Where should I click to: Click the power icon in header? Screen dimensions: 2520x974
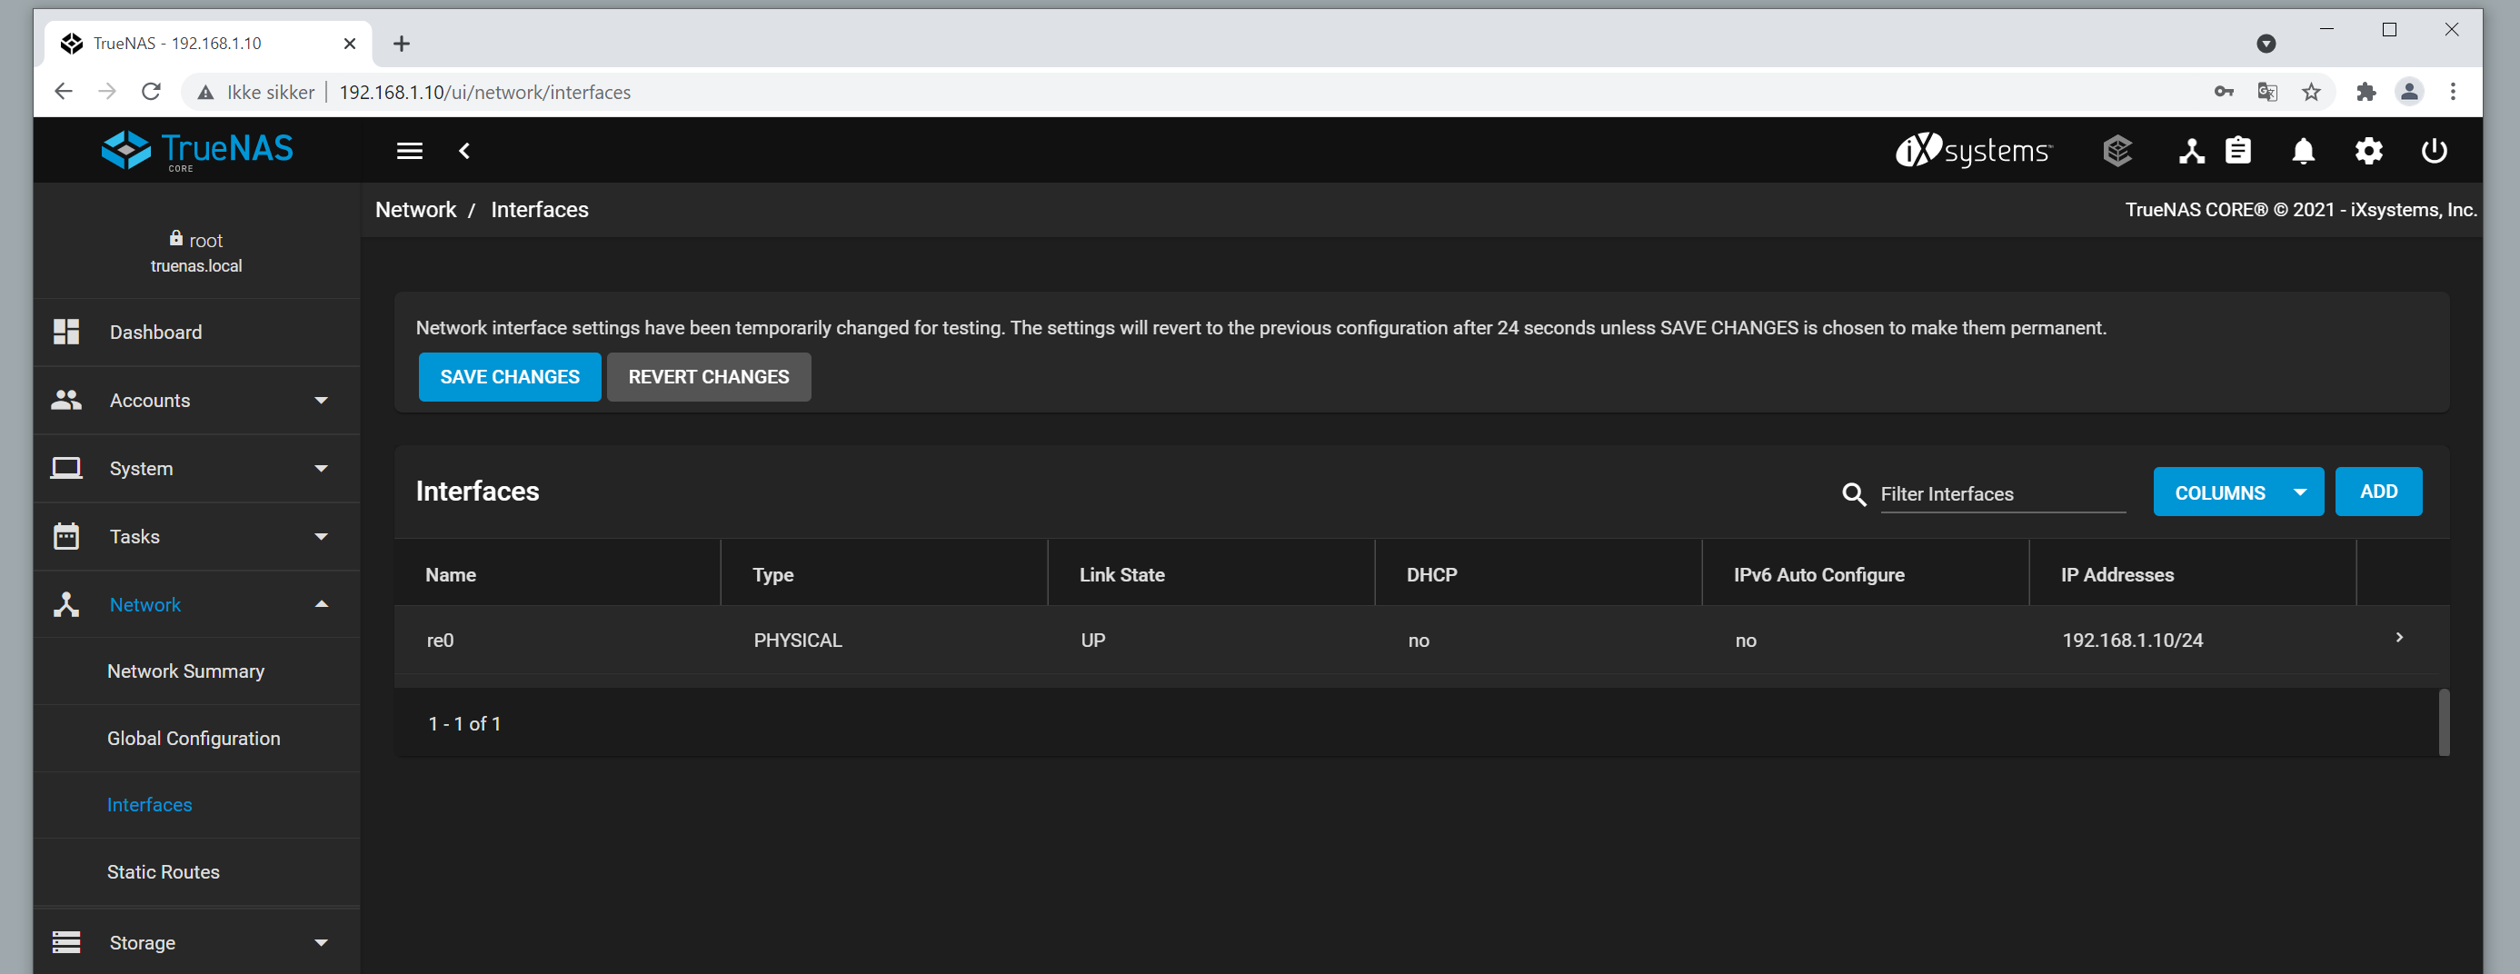pyautogui.click(x=2433, y=151)
